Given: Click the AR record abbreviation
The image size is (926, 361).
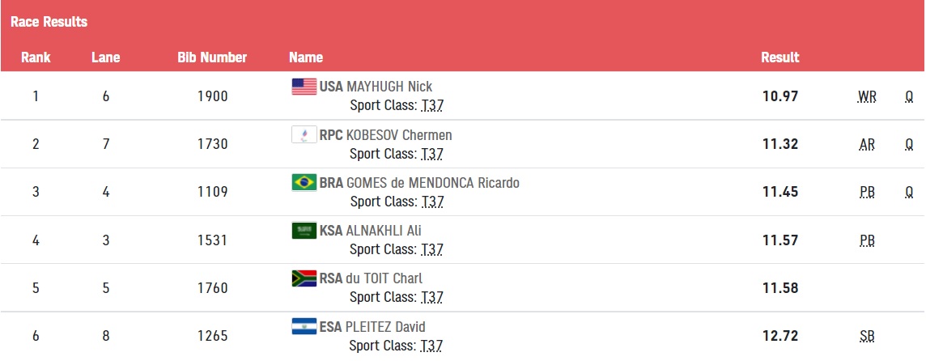Looking at the screenshot, I should coord(867,146).
